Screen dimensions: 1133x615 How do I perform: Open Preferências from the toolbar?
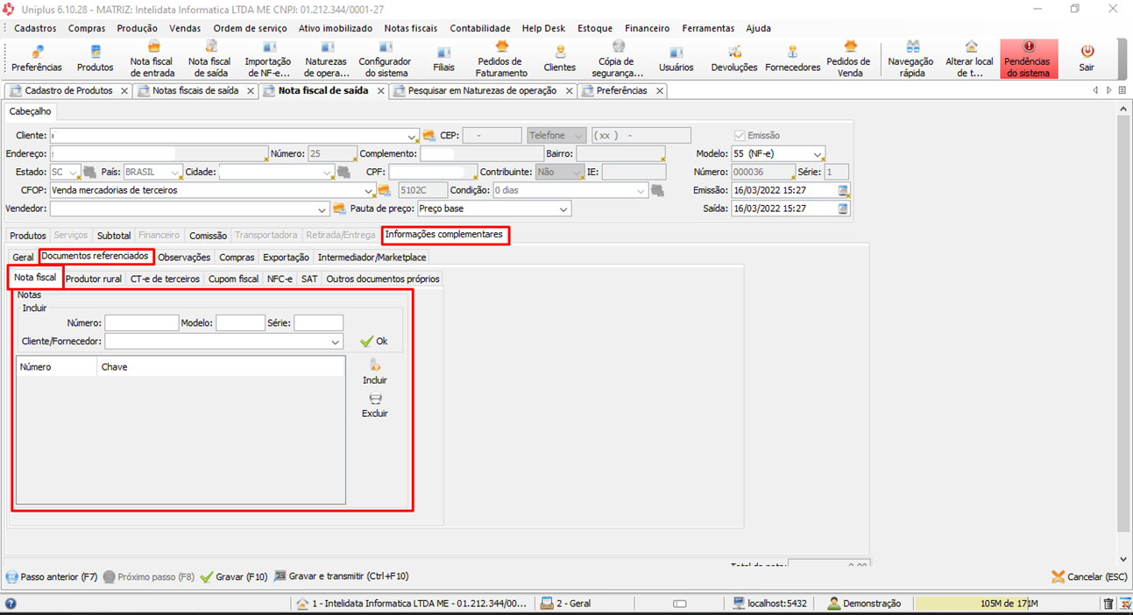pos(37,59)
